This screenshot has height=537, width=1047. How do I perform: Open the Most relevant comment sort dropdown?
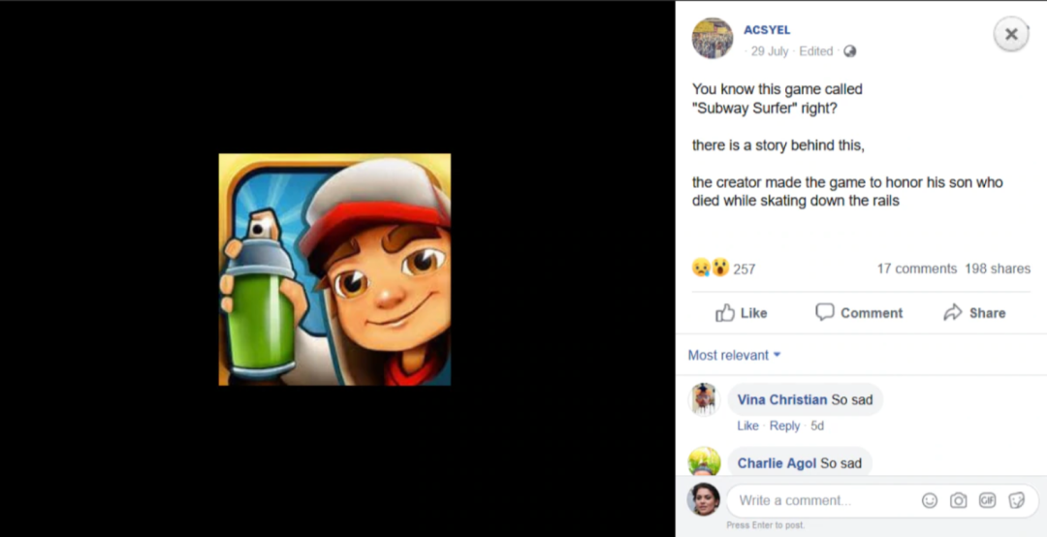pos(734,356)
